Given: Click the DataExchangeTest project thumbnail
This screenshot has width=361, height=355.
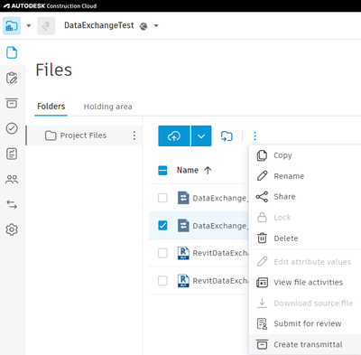Looking at the screenshot, I should click(46, 26).
